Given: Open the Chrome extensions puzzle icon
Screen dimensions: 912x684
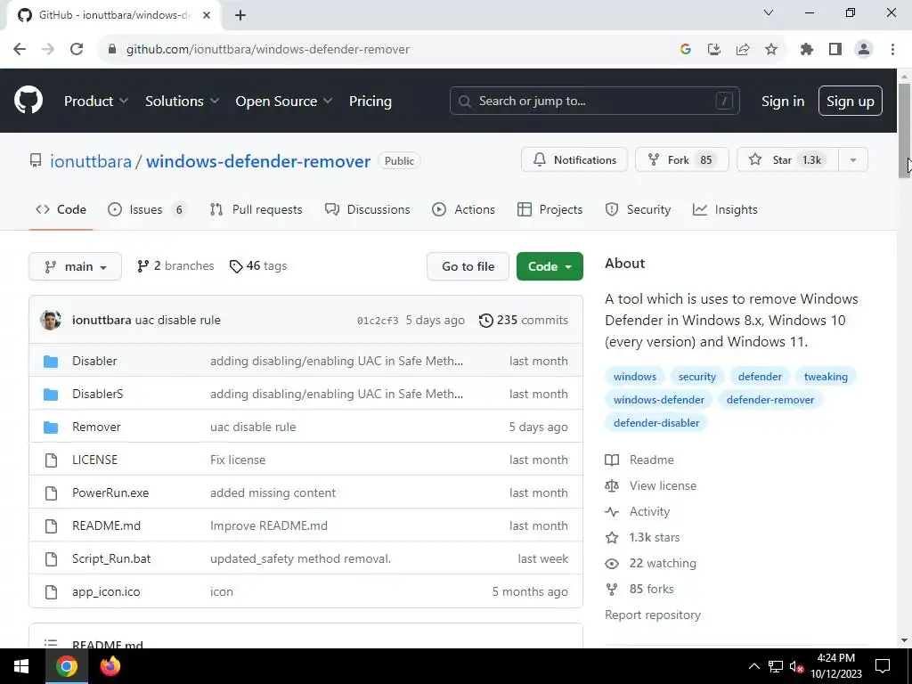Looking at the screenshot, I should (x=807, y=50).
